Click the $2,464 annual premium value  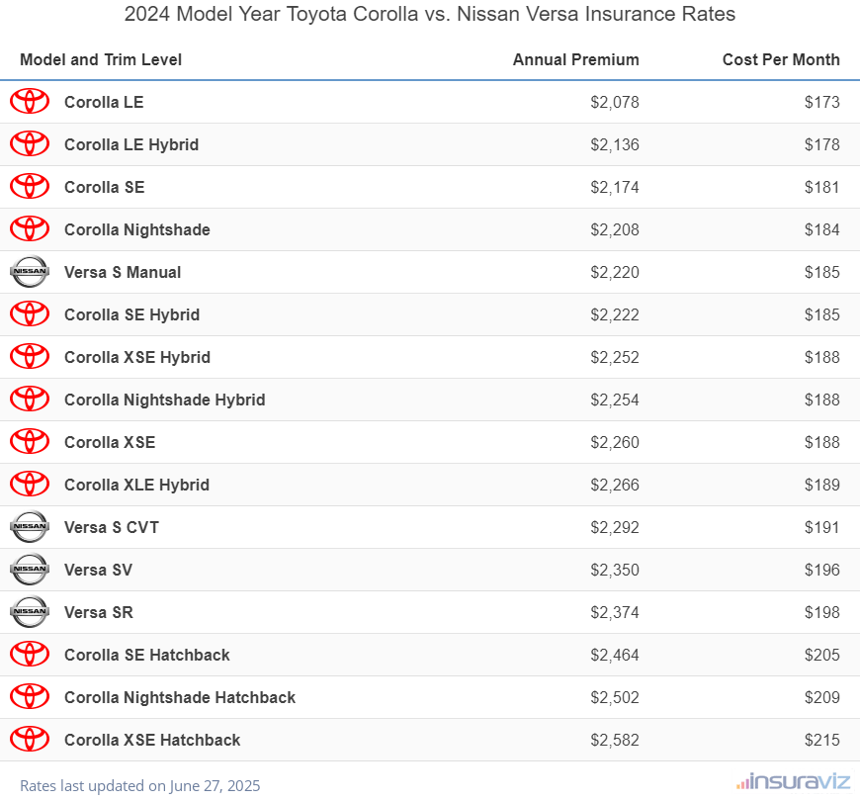pyautogui.click(x=615, y=655)
